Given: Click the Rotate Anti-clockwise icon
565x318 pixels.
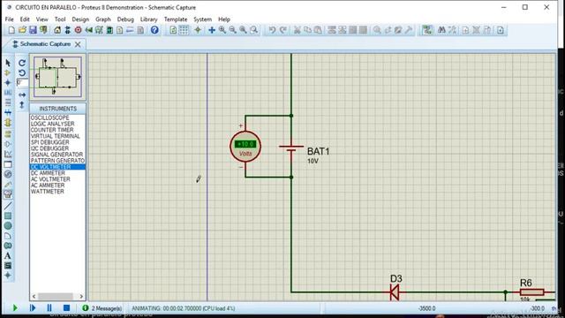Looking at the screenshot, I should pos(22,72).
